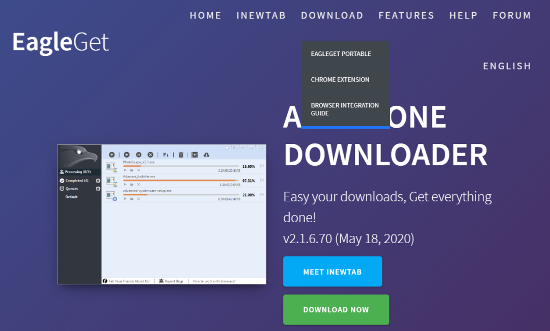Click the Report Bugs link
The image size is (550, 331).
click(174, 281)
